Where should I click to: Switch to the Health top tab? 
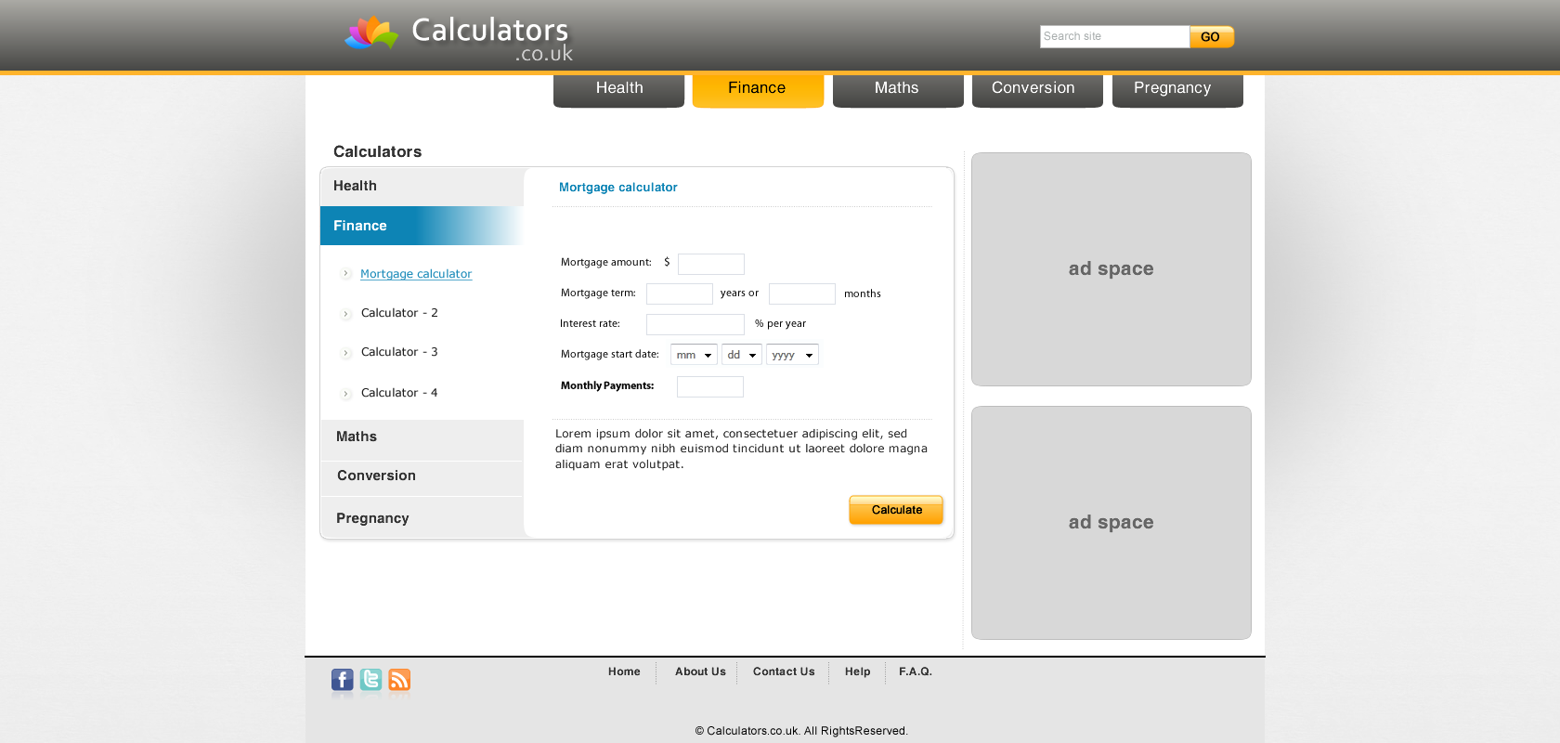tap(618, 89)
